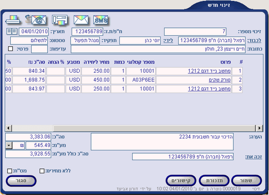Click the תפקיד field מנהל תפעול

pyautogui.click(x=85, y=40)
